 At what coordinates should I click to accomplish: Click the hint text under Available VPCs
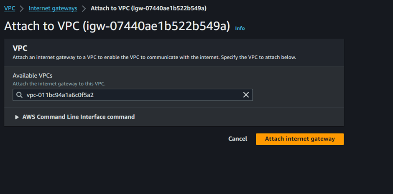(x=59, y=84)
